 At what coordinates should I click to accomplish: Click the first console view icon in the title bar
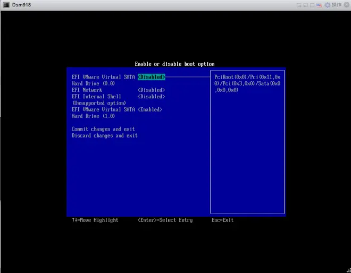(x=299, y=5)
